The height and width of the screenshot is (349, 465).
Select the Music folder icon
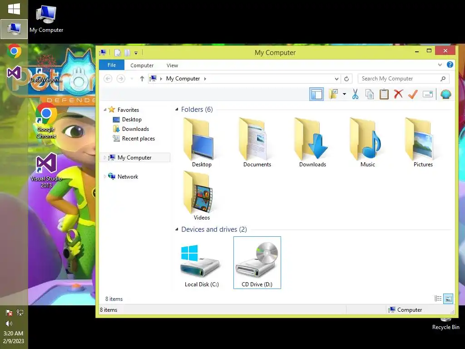pyautogui.click(x=368, y=142)
